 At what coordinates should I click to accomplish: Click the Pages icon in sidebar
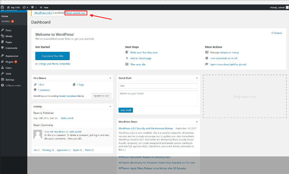(x=2, y=42)
